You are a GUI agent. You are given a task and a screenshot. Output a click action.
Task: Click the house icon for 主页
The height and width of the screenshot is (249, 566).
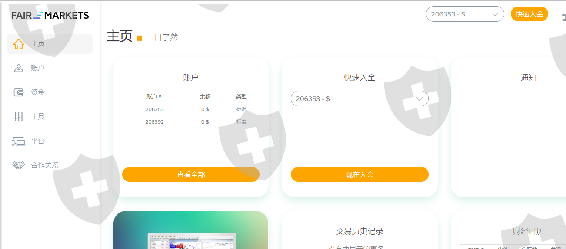(x=19, y=44)
